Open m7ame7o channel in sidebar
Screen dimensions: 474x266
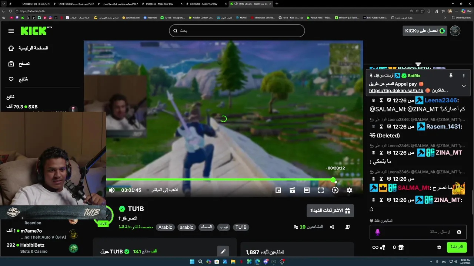click(x=41, y=233)
